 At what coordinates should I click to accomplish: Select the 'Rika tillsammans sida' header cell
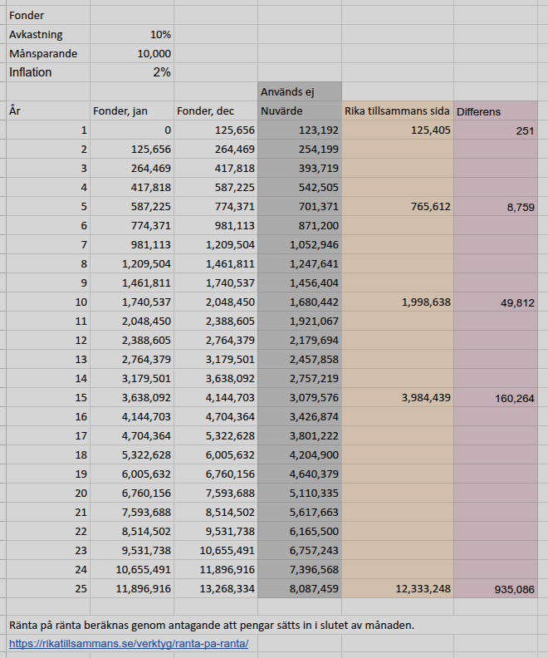coord(397,110)
